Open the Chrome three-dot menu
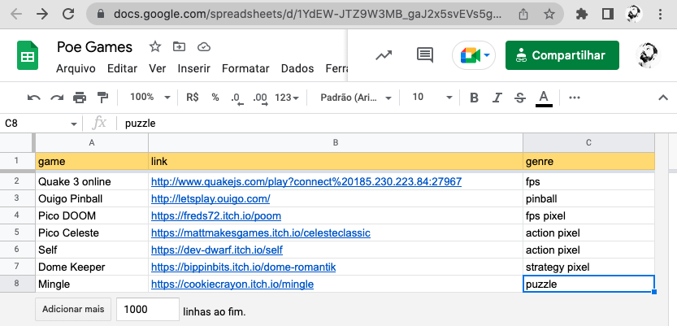 (660, 15)
